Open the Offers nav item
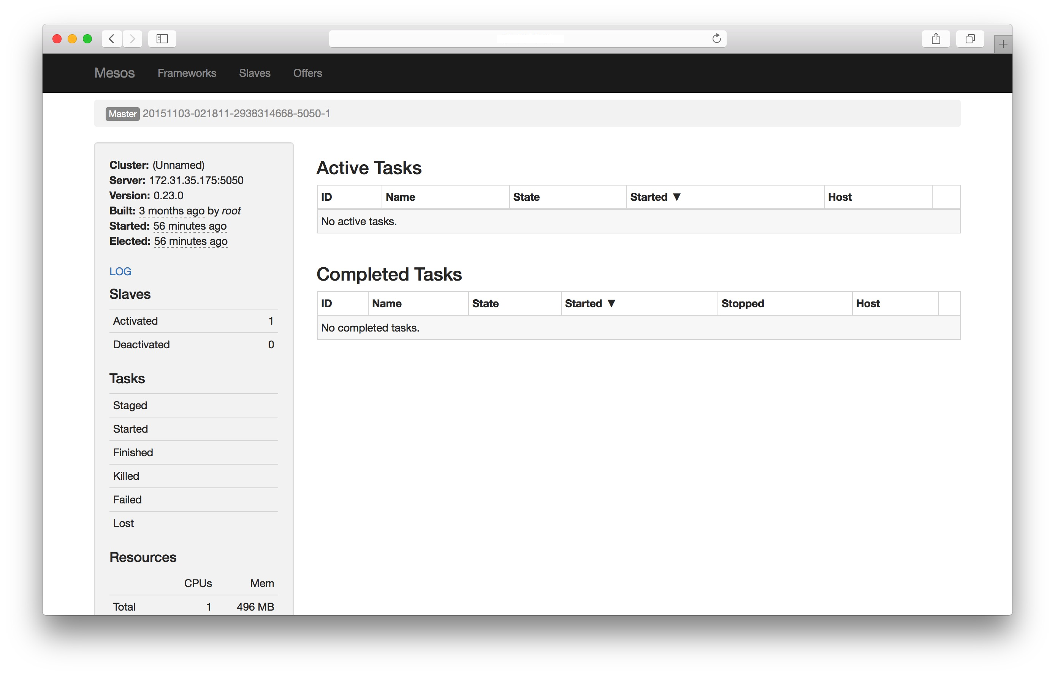The width and height of the screenshot is (1055, 676). (x=307, y=73)
